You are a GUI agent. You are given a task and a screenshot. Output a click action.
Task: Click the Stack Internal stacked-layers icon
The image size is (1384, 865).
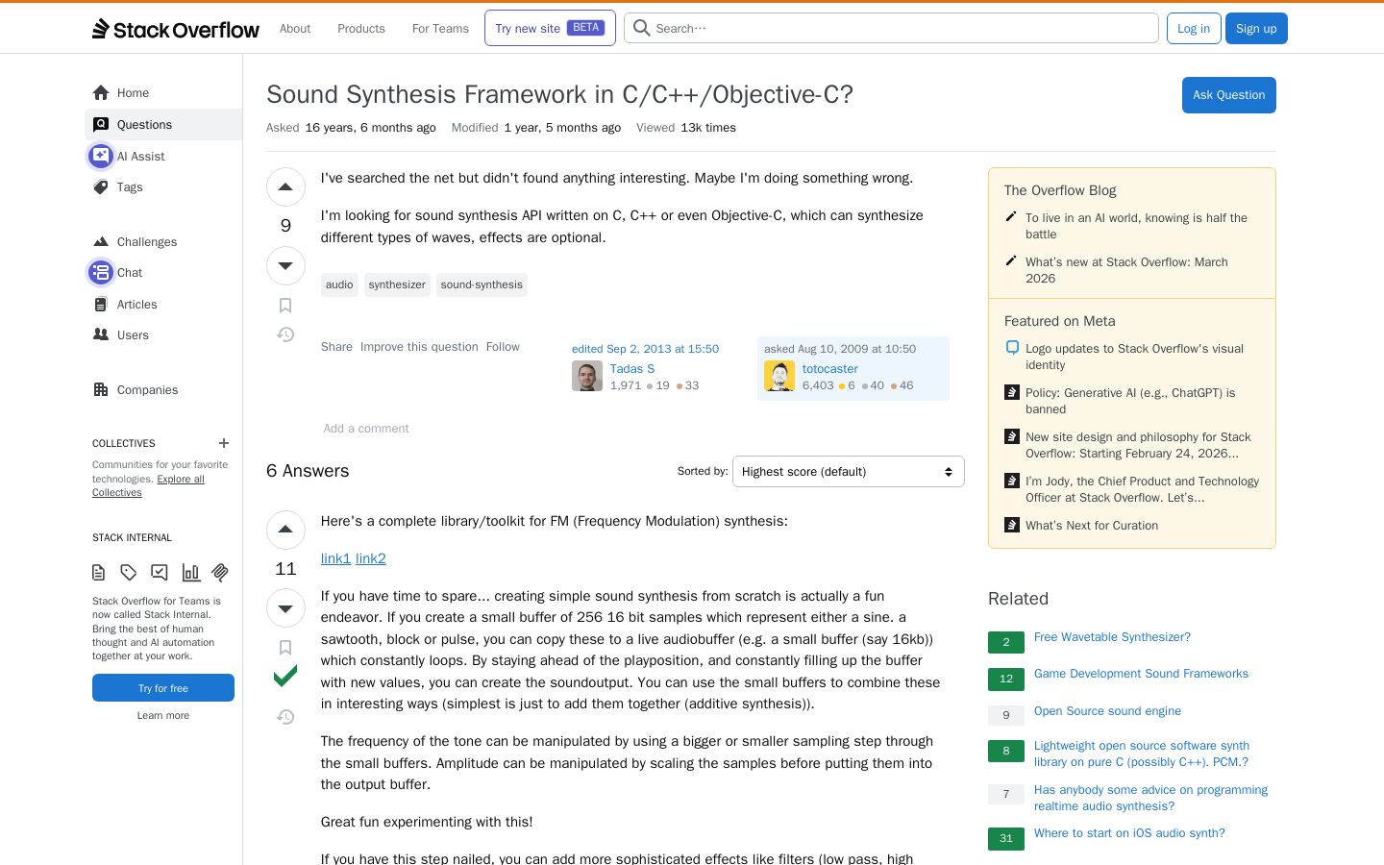(x=220, y=573)
